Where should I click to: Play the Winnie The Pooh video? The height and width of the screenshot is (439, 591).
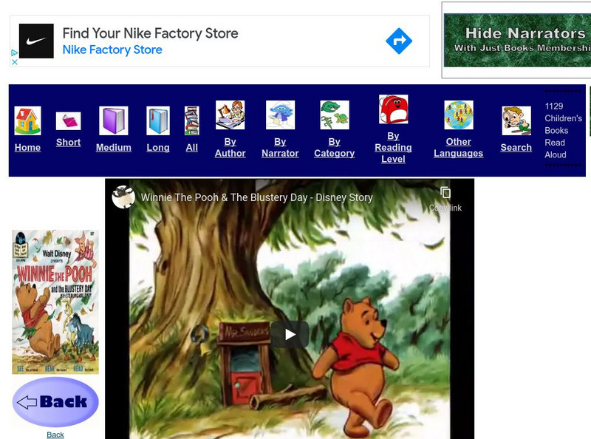point(290,334)
